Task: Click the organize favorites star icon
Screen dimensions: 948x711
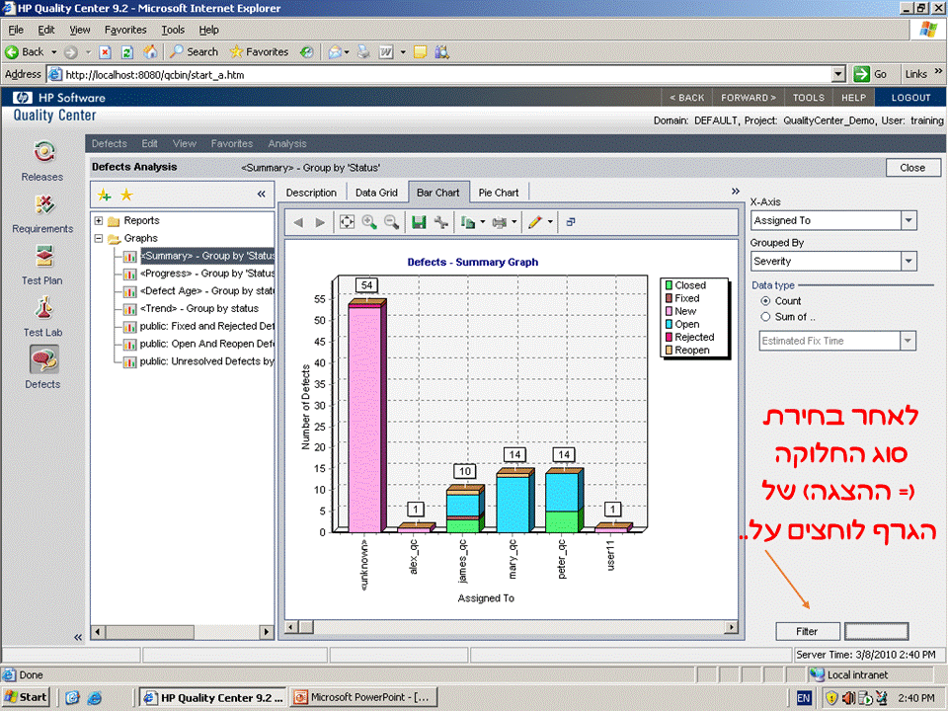Action: [x=126, y=195]
